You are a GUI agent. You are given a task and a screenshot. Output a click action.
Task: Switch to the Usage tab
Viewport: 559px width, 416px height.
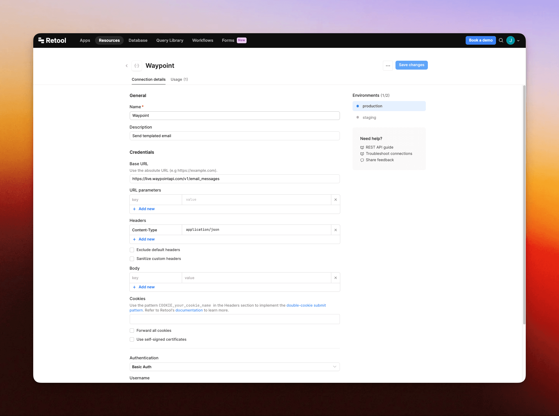click(179, 79)
